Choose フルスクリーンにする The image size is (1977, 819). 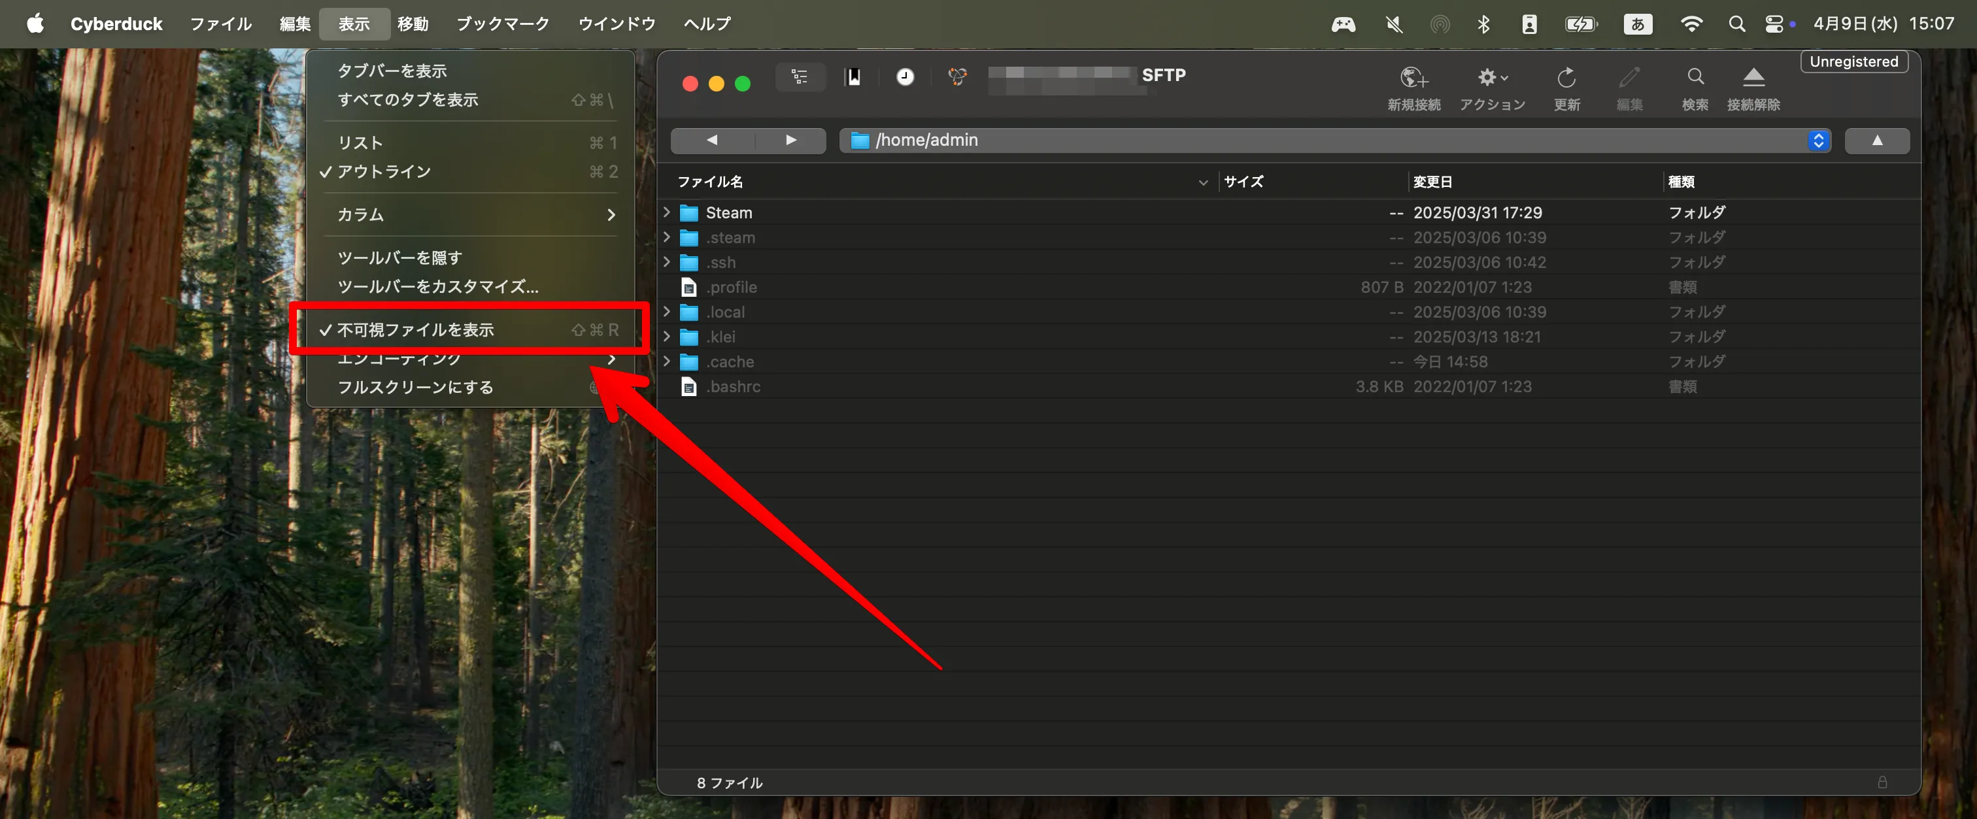click(471, 387)
